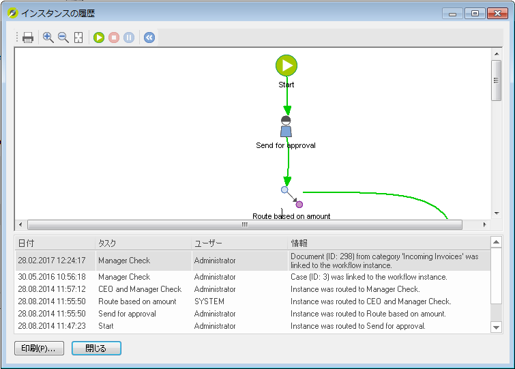Sort by 情報 column header

[389, 243]
